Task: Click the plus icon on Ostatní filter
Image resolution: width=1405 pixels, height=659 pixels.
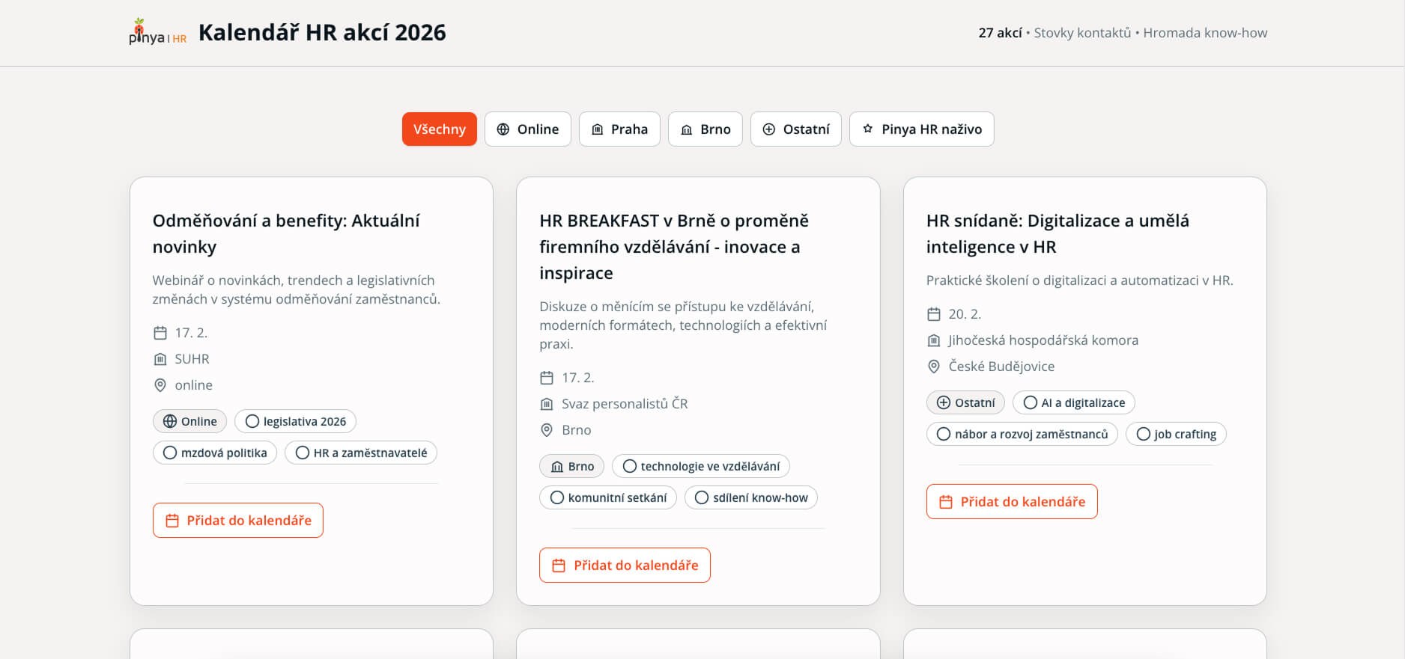Action: pos(769,129)
